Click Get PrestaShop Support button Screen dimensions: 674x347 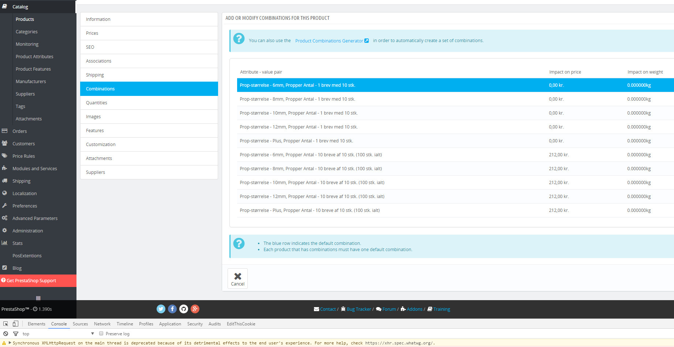pos(38,281)
